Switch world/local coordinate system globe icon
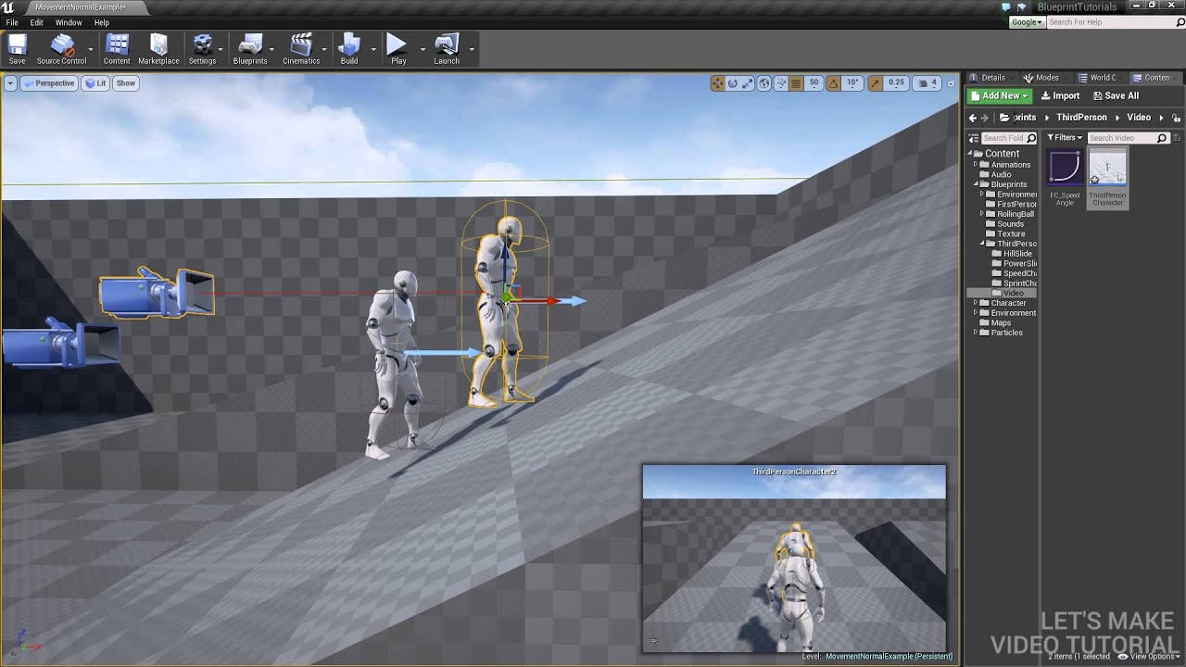This screenshot has width=1186, height=667. 764,83
